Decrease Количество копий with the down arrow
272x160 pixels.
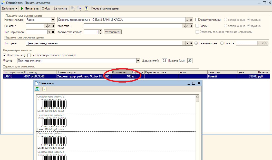pyautogui.click(x=100, y=33)
